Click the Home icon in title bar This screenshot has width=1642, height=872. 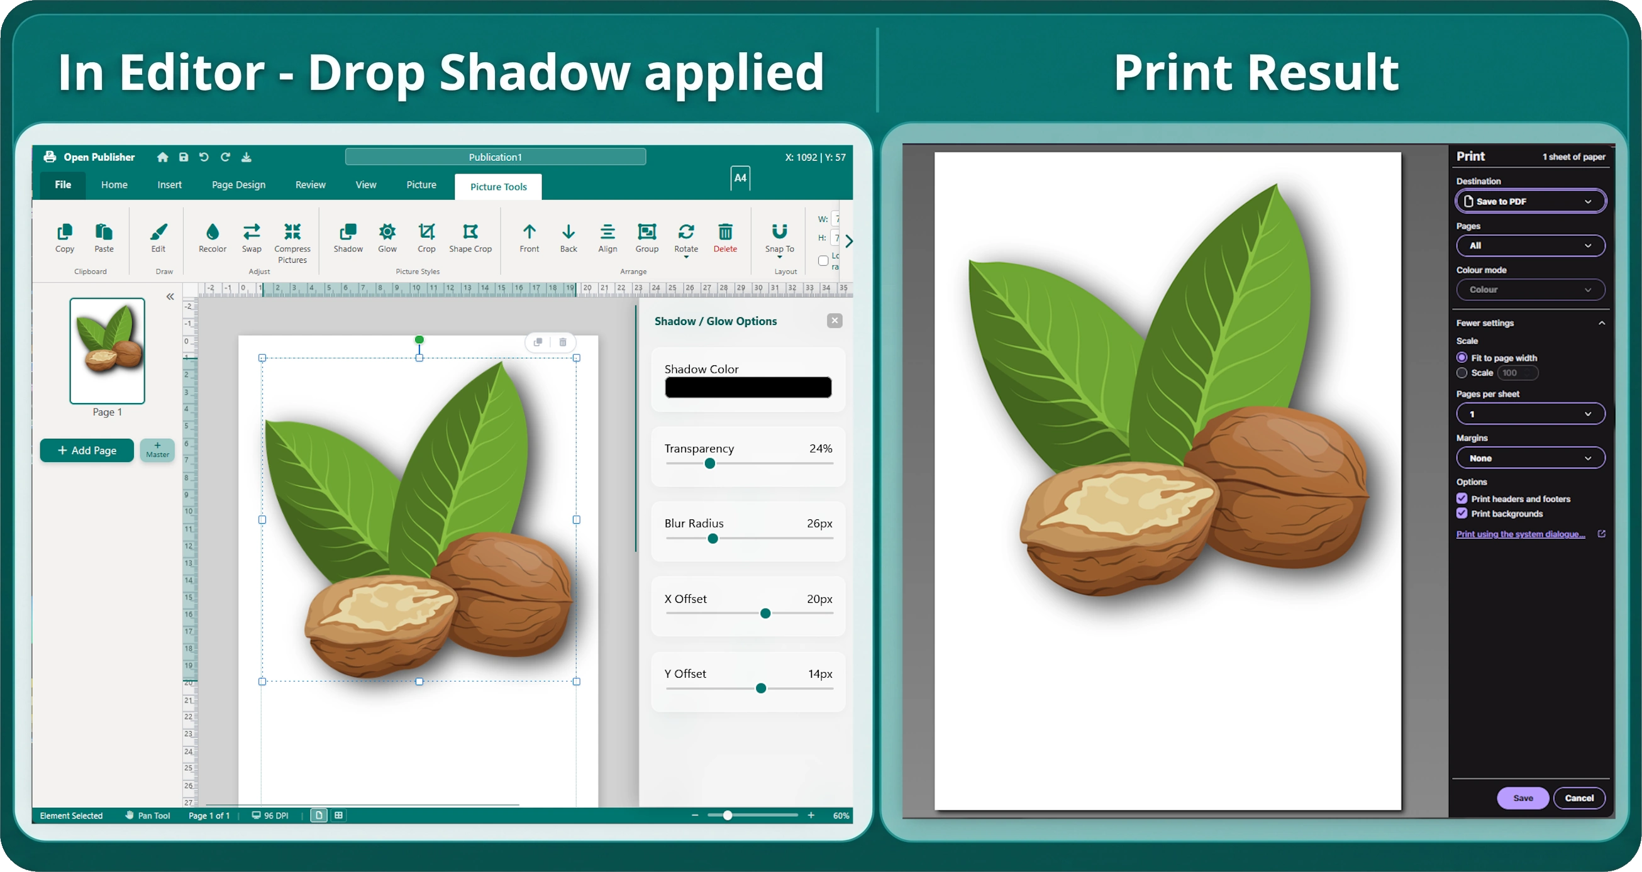click(162, 157)
